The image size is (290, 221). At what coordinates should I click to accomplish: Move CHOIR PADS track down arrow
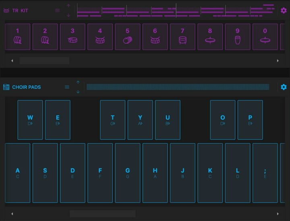point(78,92)
